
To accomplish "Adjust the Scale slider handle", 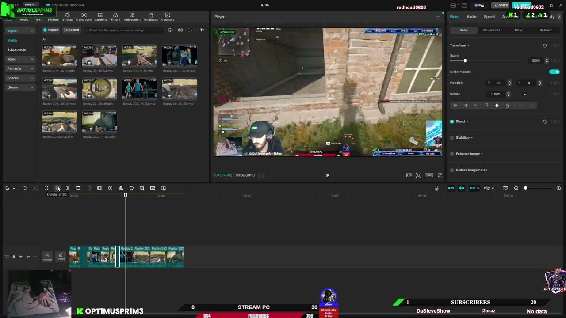I will 465,61.
